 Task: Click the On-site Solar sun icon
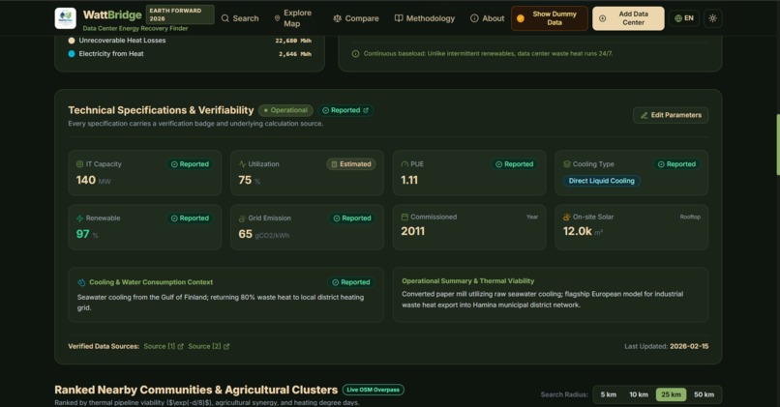coord(566,217)
